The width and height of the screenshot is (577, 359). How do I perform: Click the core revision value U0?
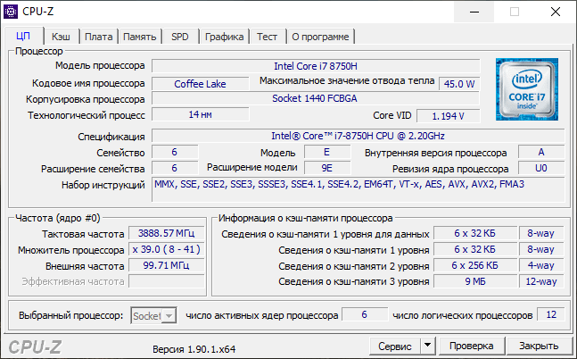pos(541,168)
